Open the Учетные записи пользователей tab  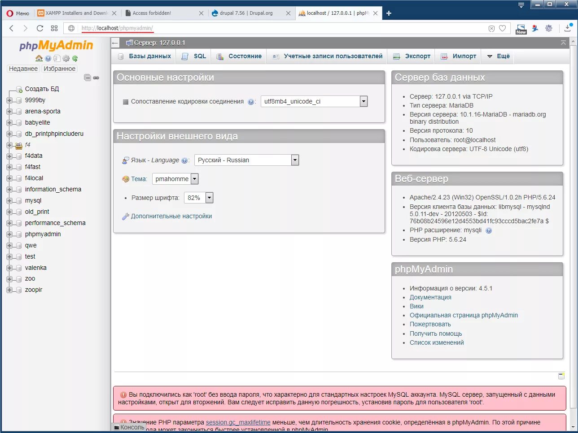pyautogui.click(x=327, y=56)
